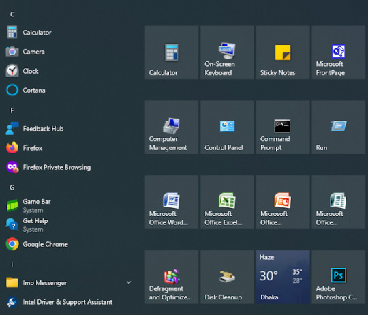Viewport: 368px width, 315px height.
Task: Open Feedback Hub
Action: coord(68,129)
